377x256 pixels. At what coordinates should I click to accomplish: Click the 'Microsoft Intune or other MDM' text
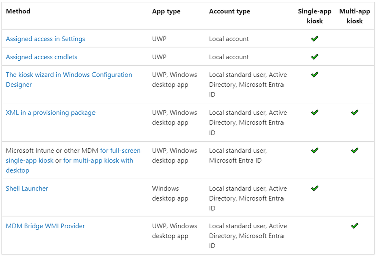(52, 150)
